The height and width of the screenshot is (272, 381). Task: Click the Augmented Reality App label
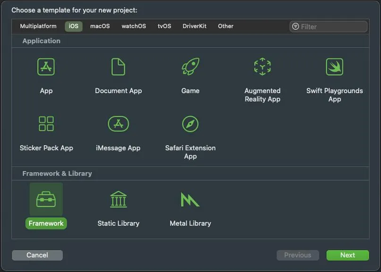[262, 95]
